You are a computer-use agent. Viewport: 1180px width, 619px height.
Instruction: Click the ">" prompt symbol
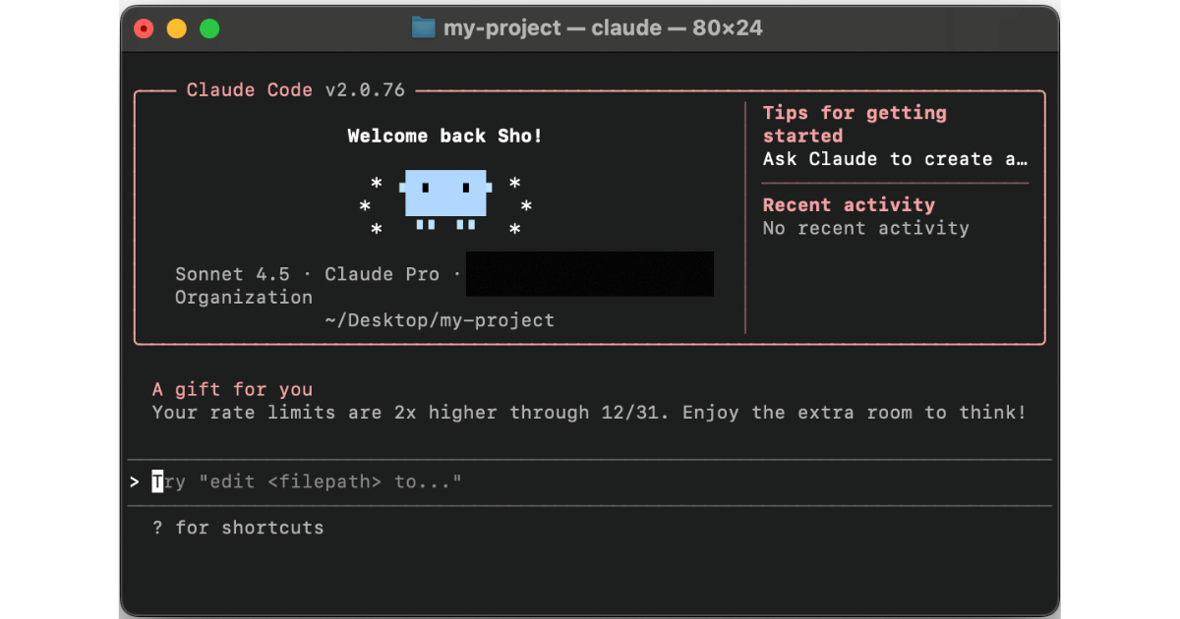click(134, 482)
